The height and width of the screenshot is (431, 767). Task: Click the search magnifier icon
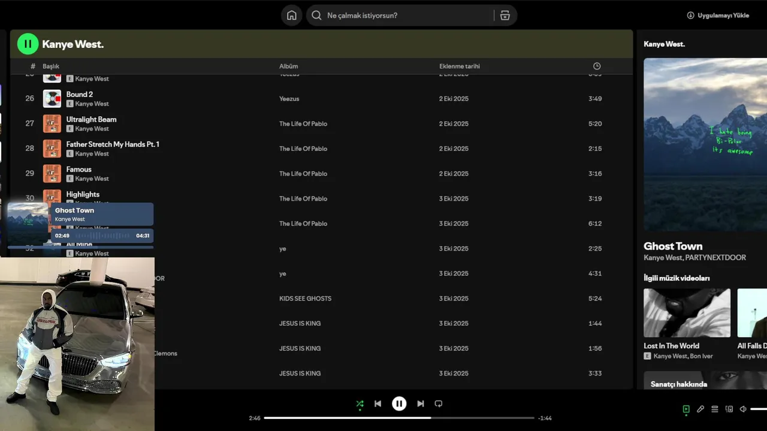[x=316, y=16]
